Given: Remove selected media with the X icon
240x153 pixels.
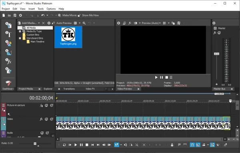Looking at the screenshot, I should coord(43,23).
